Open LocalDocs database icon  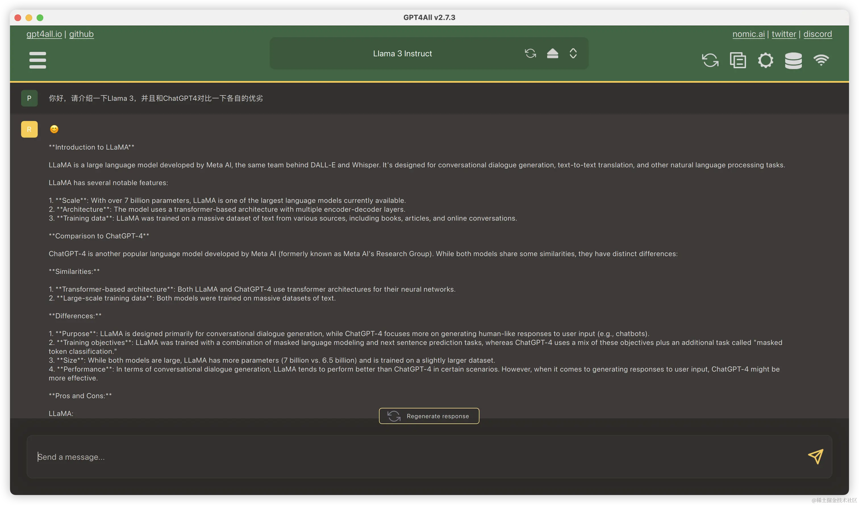tap(793, 60)
